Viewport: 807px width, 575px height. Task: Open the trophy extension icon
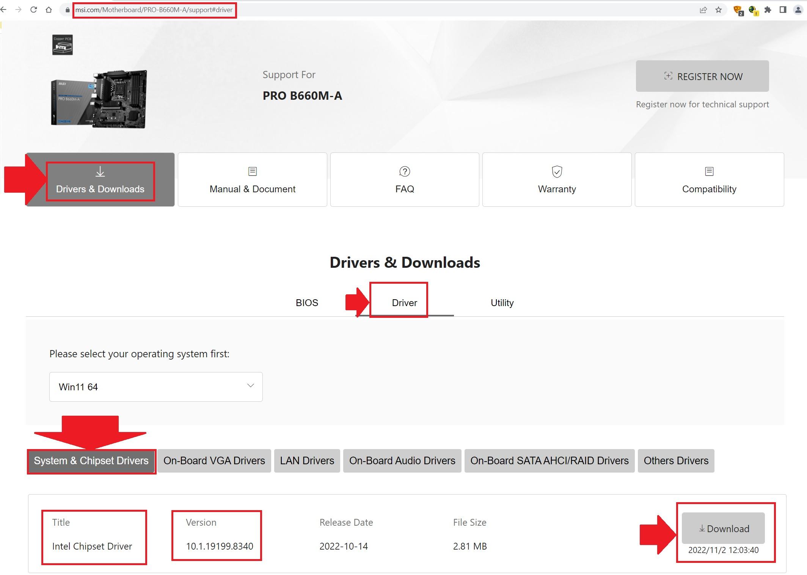(738, 10)
